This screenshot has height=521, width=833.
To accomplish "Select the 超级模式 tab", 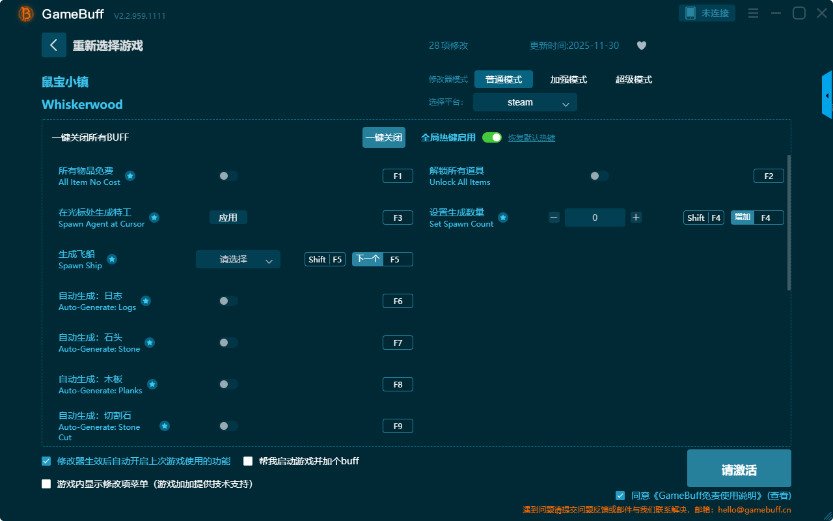I will coord(633,79).
